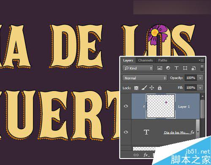Hide the Dia de los Mu... text layer
The image size is (211, 165).
[x=126, y=132]
